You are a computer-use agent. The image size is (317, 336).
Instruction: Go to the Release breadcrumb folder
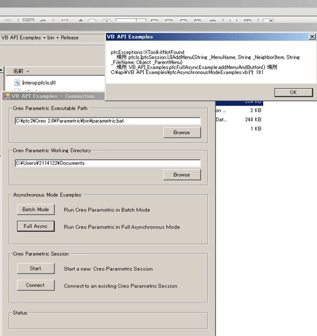tap(70, 38)
